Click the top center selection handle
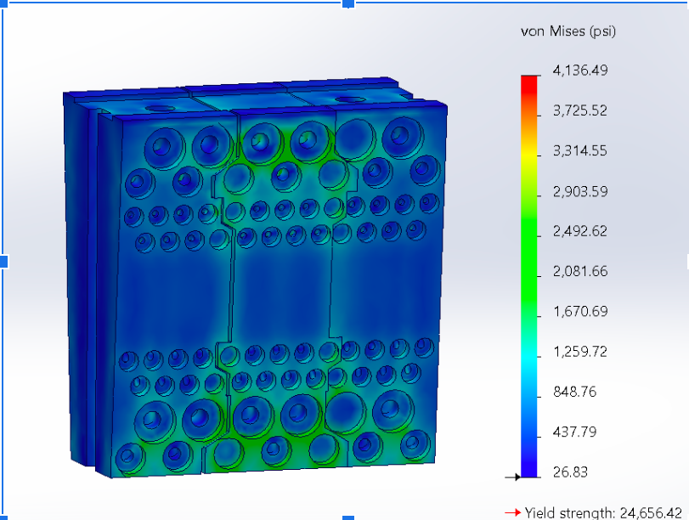Screen dimensions: 689x520 348,3
